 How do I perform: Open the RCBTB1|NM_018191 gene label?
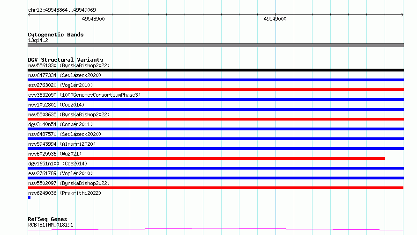(51, 225)
